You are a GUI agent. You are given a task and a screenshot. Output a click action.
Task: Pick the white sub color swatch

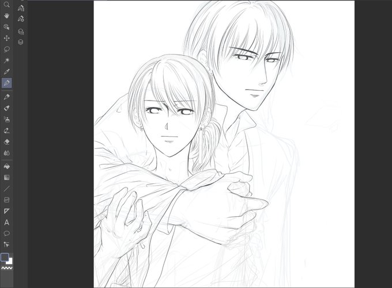pyautogui.click(x=10, y=262)
